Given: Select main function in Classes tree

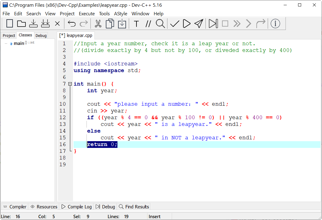Looking at the screenshot, I should (x=19, y=43).
